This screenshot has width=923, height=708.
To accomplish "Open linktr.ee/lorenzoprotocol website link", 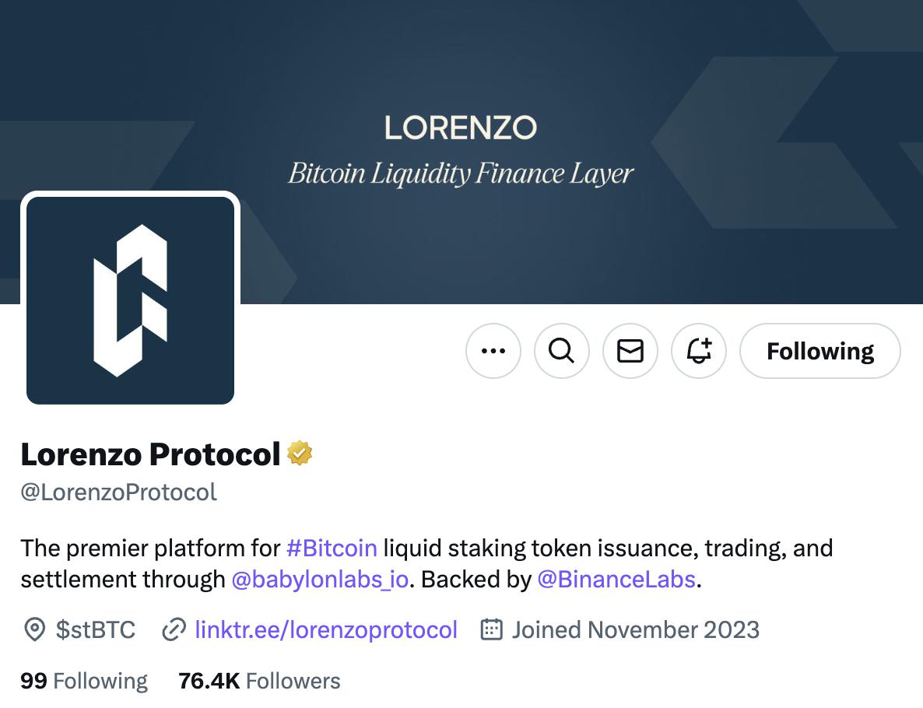I will coord(326,629).
